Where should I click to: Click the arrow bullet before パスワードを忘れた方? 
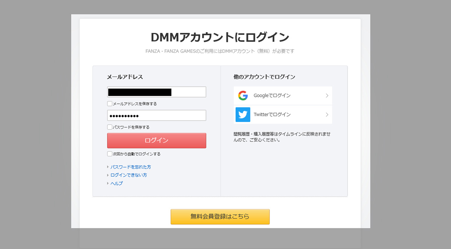(108, 167)
